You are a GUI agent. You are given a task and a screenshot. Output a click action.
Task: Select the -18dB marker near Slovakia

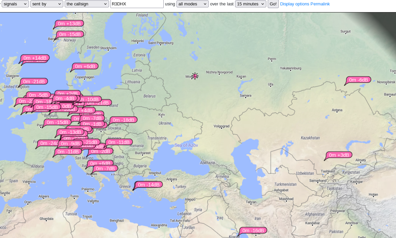tap(123, 120)
